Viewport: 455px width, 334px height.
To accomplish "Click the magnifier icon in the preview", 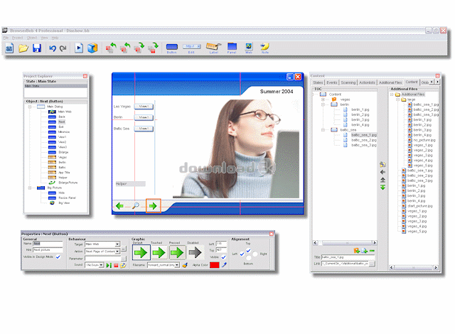I will tap(136, 206).
